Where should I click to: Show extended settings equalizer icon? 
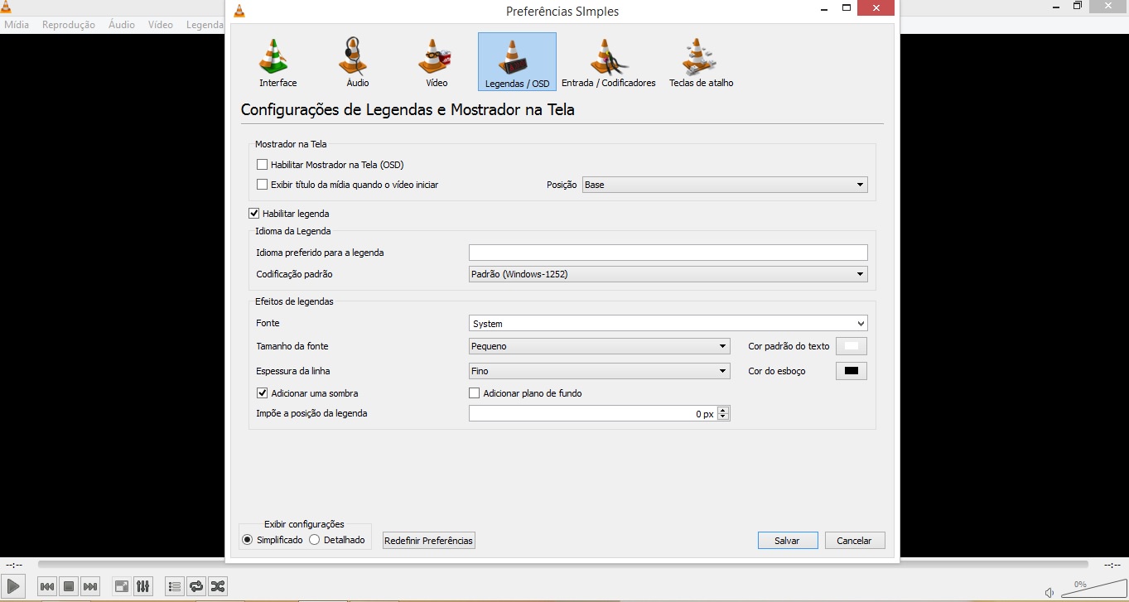click(x=143, y=586)
